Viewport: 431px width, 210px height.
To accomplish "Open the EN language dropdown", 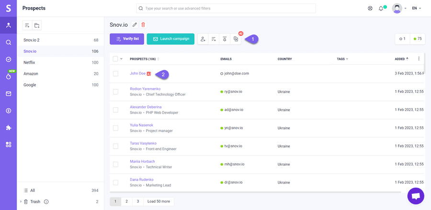I will pyautogui.click(x=416, y=8).
